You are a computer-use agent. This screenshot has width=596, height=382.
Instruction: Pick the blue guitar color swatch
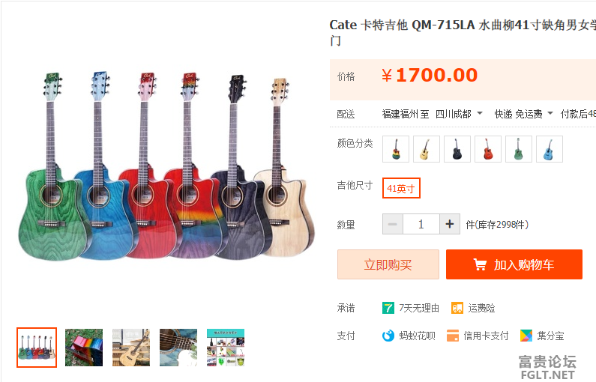[550, 149]
